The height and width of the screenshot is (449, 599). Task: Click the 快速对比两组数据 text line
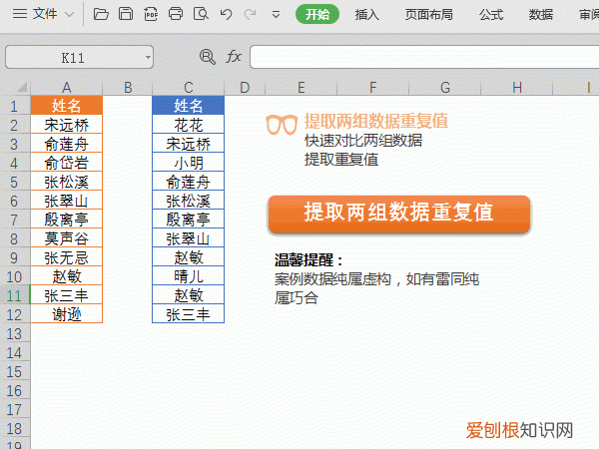[363, 141]
